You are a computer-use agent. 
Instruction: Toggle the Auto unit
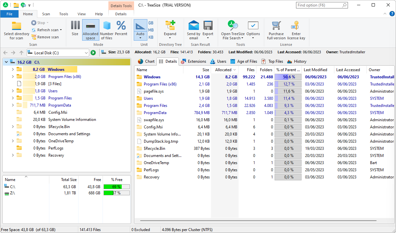pyautogui.click(x=140, y=30)
